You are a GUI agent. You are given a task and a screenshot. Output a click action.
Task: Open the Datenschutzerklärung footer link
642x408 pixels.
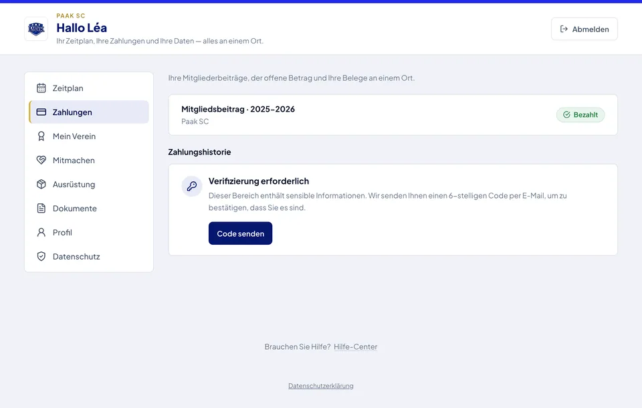(321, 386)
